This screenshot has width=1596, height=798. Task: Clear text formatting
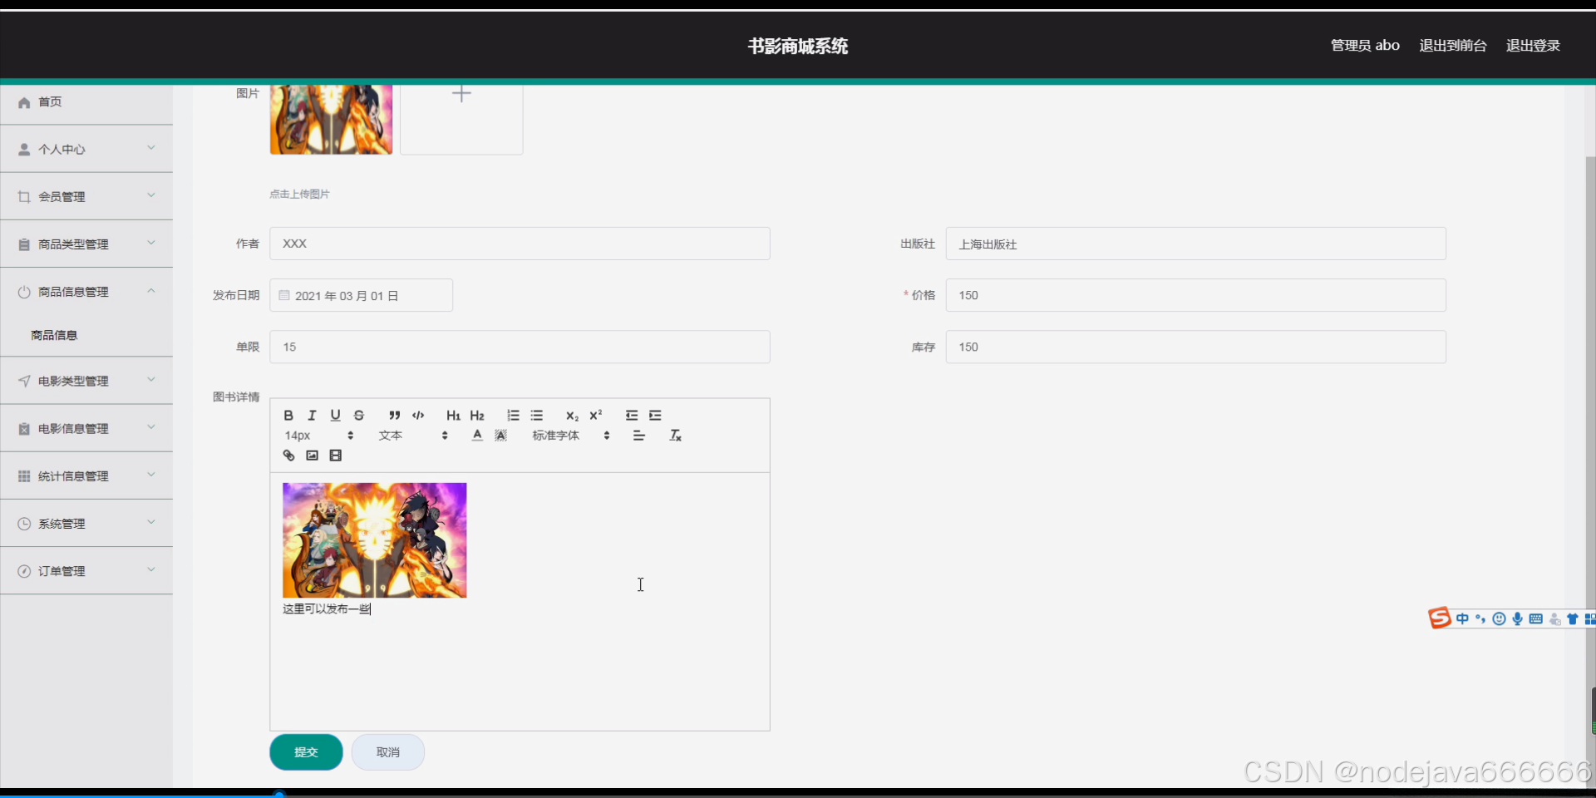click(x=675, y=436)
